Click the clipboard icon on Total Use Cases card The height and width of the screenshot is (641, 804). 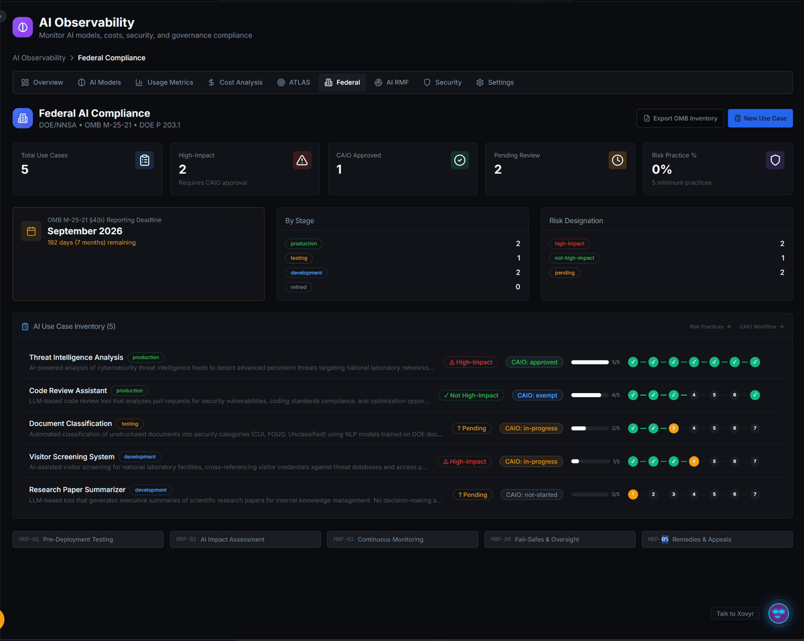[x=144, y=160]
